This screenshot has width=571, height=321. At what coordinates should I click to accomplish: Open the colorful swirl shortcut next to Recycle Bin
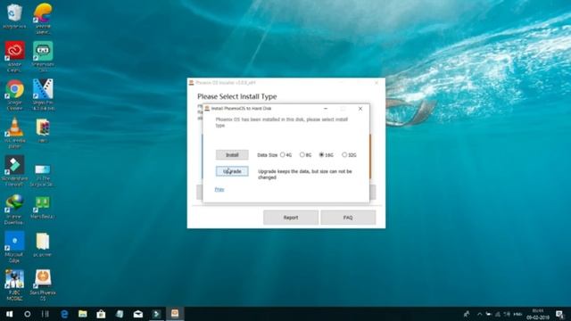[x=43, y=18]
